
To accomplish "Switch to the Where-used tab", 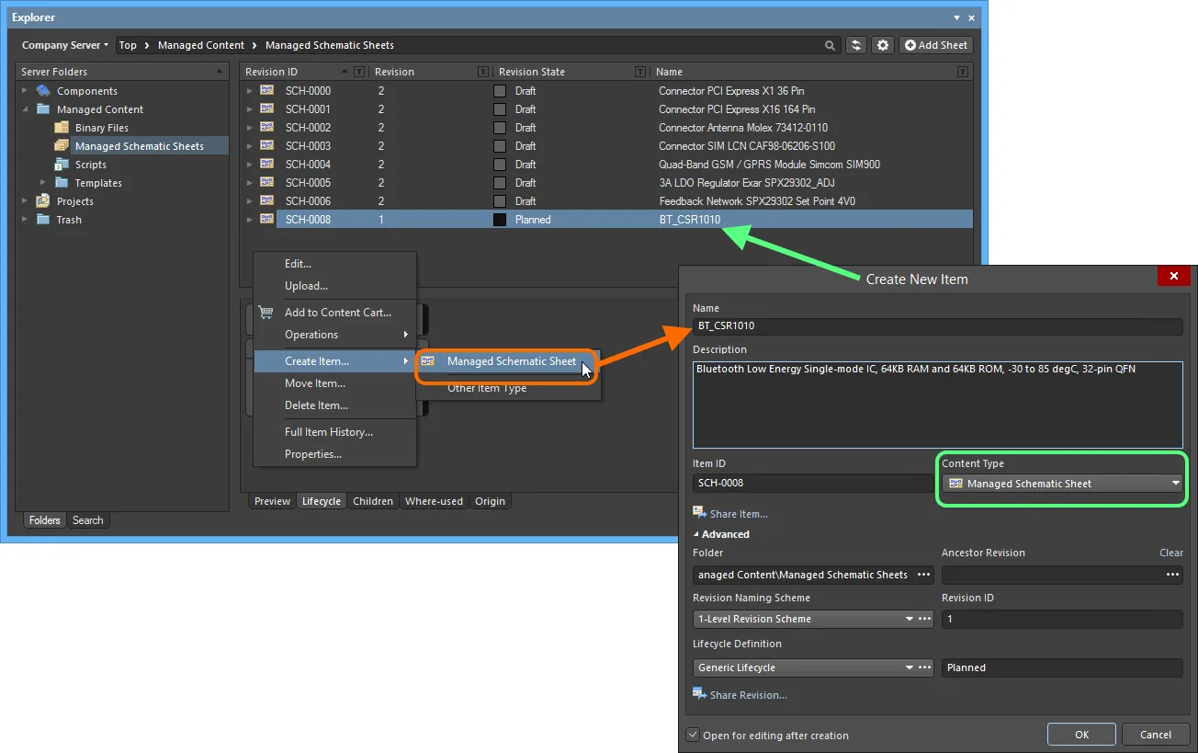I will tap(434, 501).
